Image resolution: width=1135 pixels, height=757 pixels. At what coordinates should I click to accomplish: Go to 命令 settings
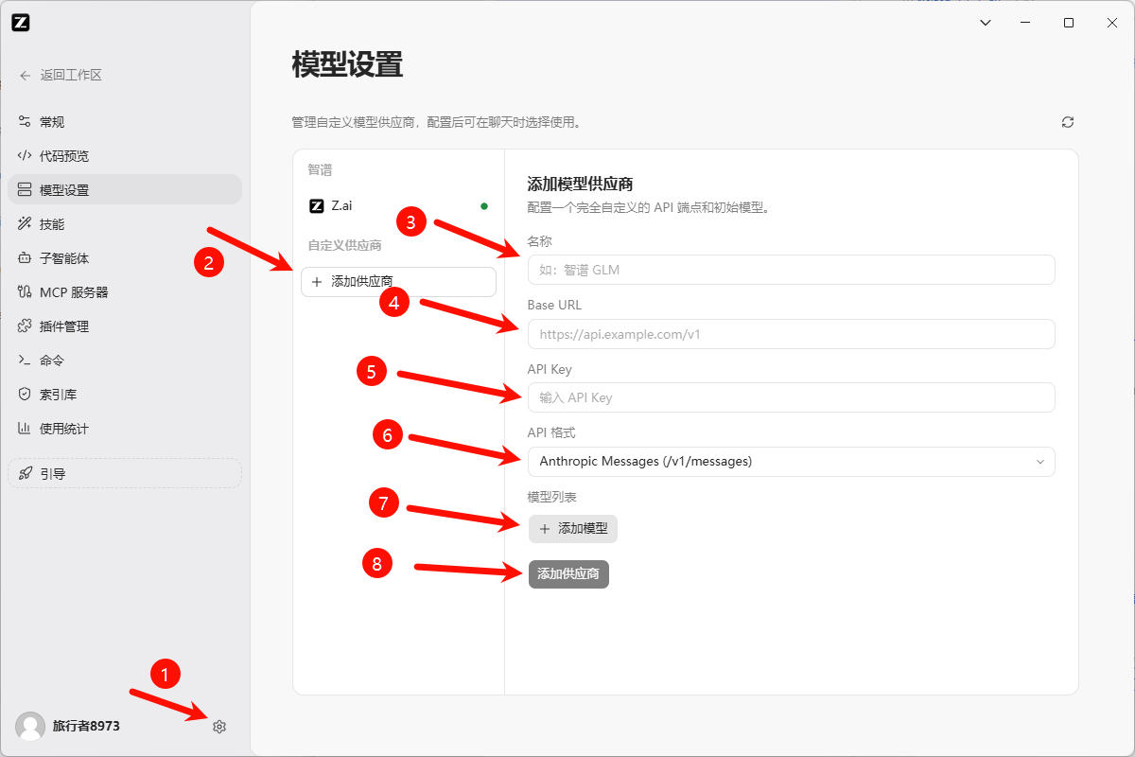125,361
